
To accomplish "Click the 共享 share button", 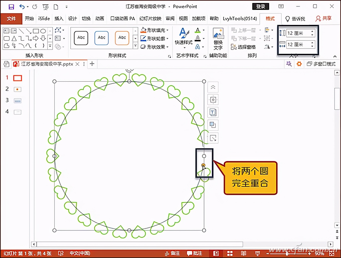I will pyautogui.click(x=324, y=18).
